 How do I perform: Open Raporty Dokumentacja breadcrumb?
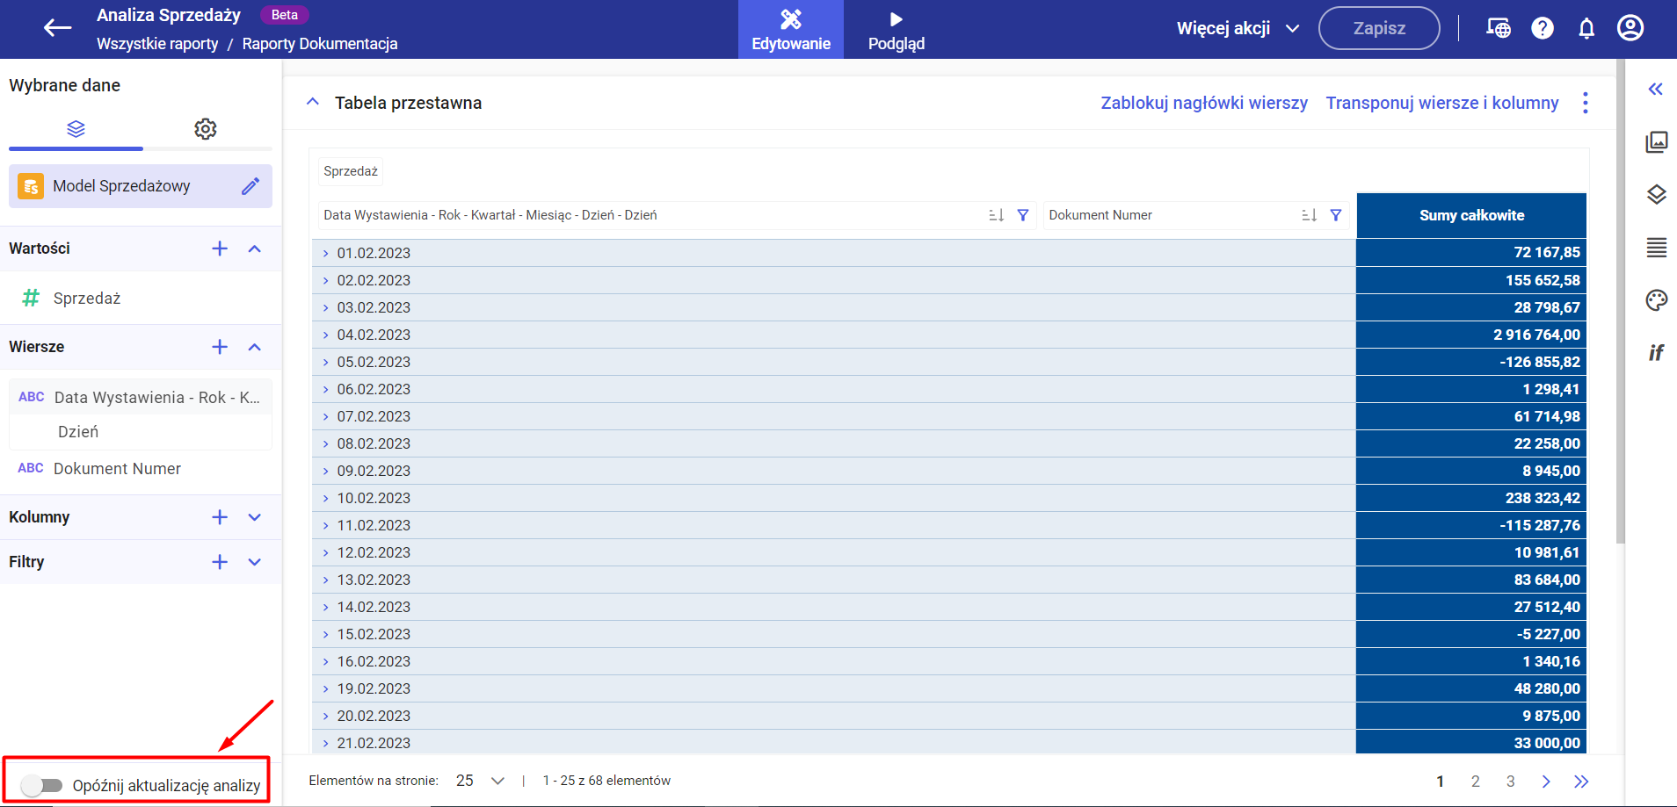(x=320, y=44)
